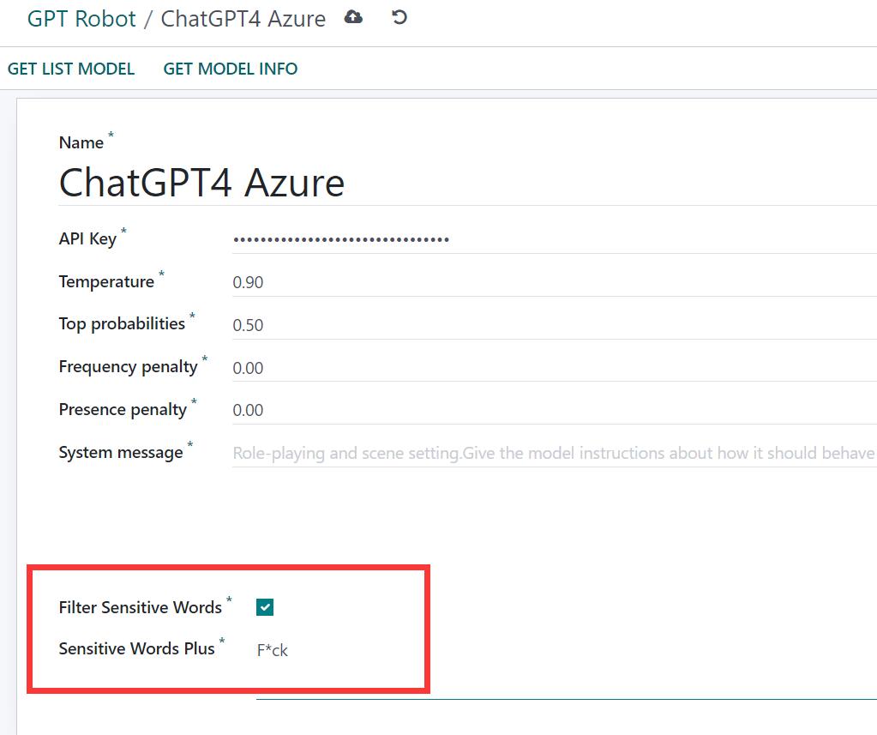Click the cloud upload save icon
The width and height of the screenshot is (877, 735).
[x=353, y=18]
